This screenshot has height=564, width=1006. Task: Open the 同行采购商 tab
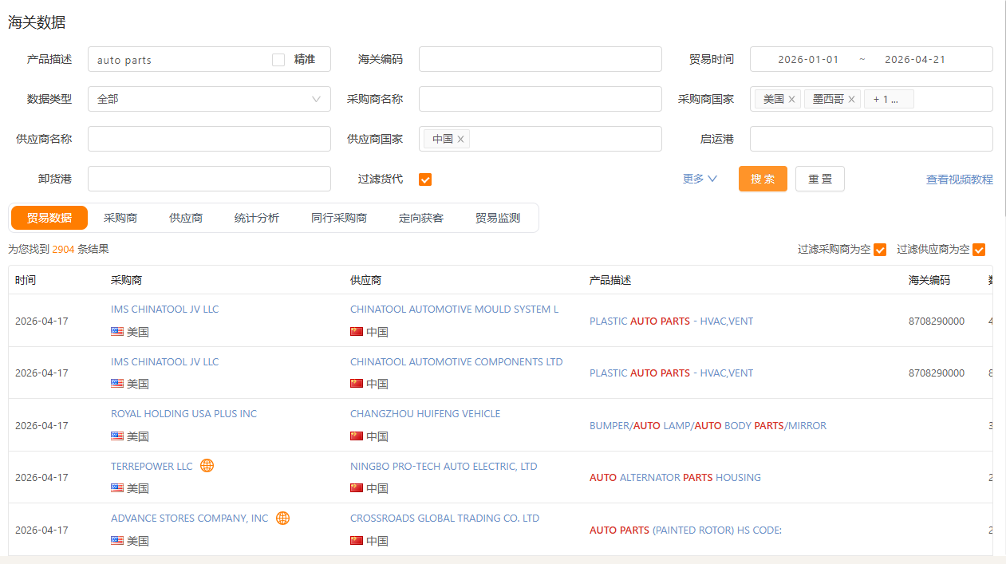[339, 218]
